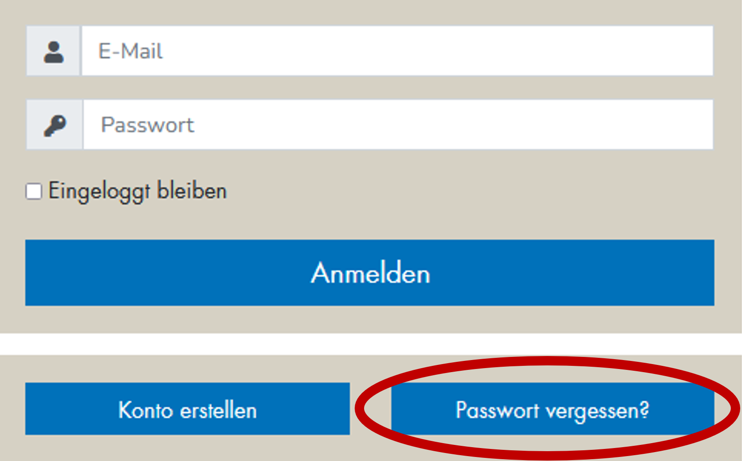This screenshot has width=742, height=461.
Task: Focus the E-Mail input field
Action: 397,51
